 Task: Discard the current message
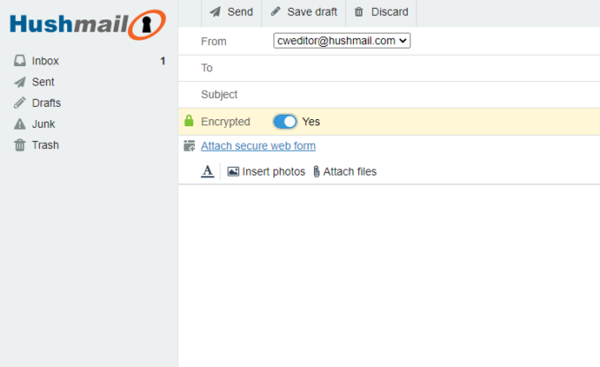point(381,12)
